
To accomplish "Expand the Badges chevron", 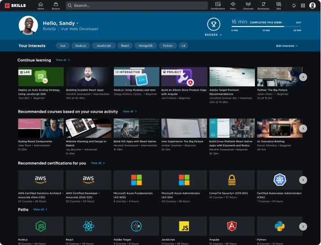I will pyautogui.click(x=221, y=35).
